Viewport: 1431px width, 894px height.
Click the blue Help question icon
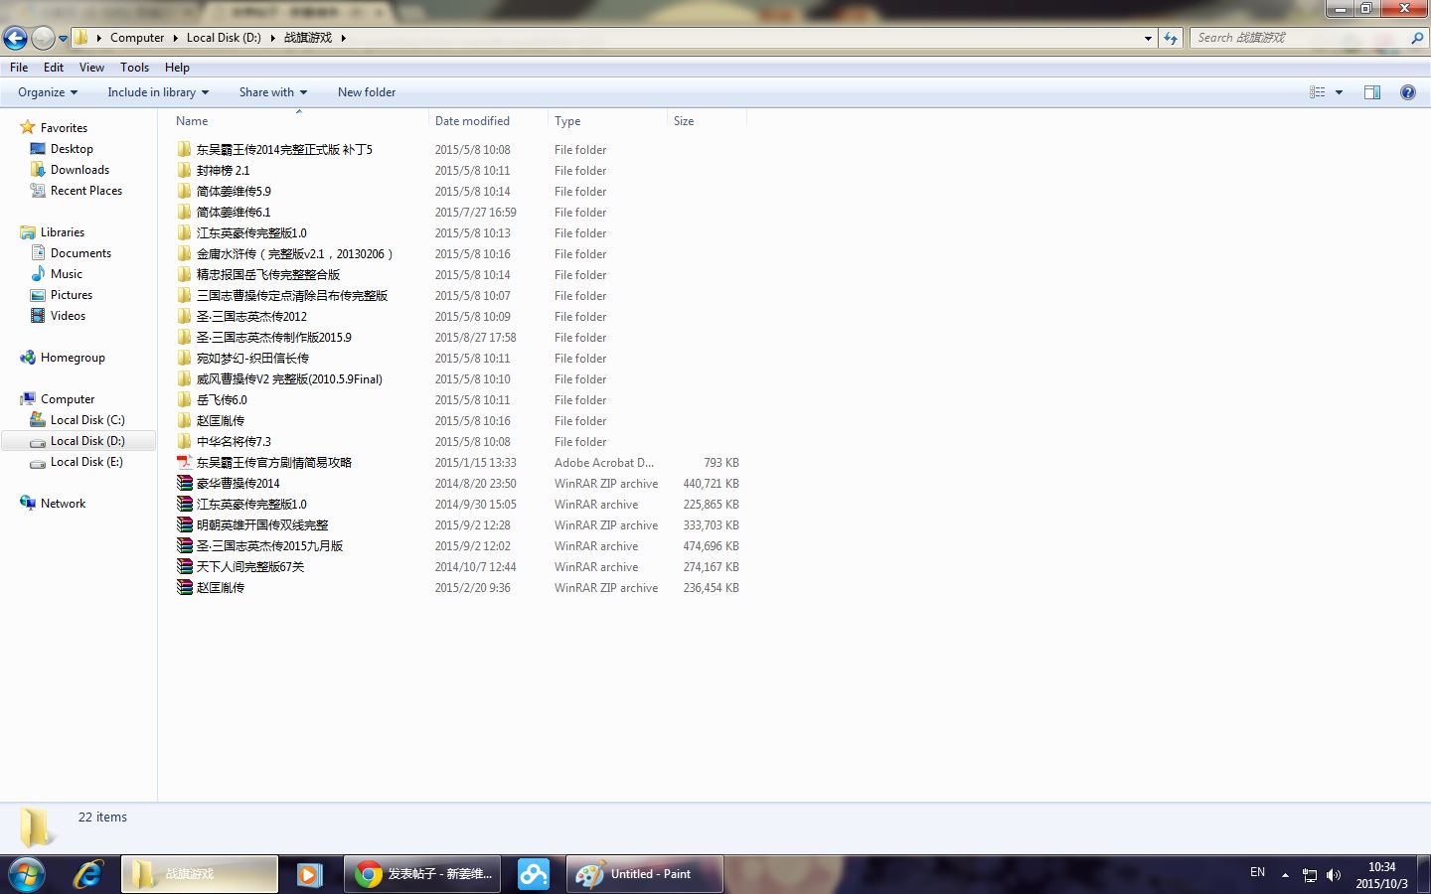tap(1407, 92)
